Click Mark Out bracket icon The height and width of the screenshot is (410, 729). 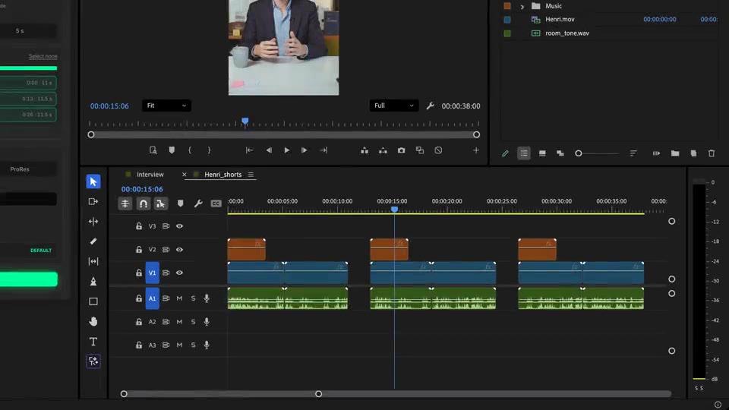209,150
